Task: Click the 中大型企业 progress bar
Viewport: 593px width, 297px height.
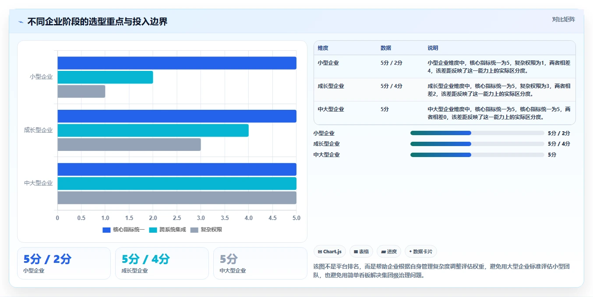Action: pyautogui.click(x=477, y=154)
